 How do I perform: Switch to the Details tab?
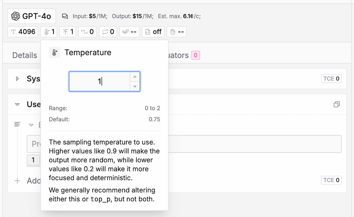(x=25, y=55)
